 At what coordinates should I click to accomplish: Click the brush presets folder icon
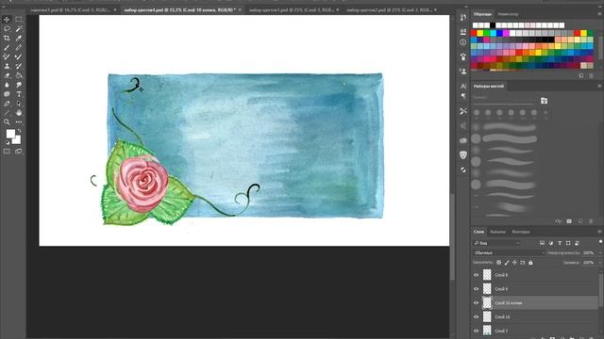point(544,101)
